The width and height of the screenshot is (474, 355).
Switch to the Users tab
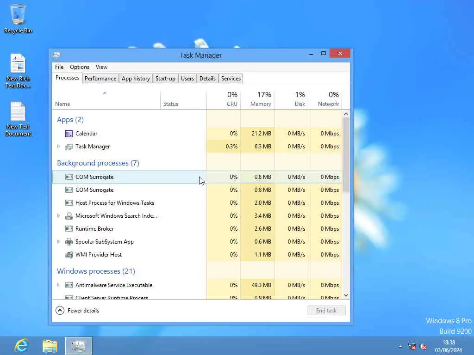coord(187,79)
